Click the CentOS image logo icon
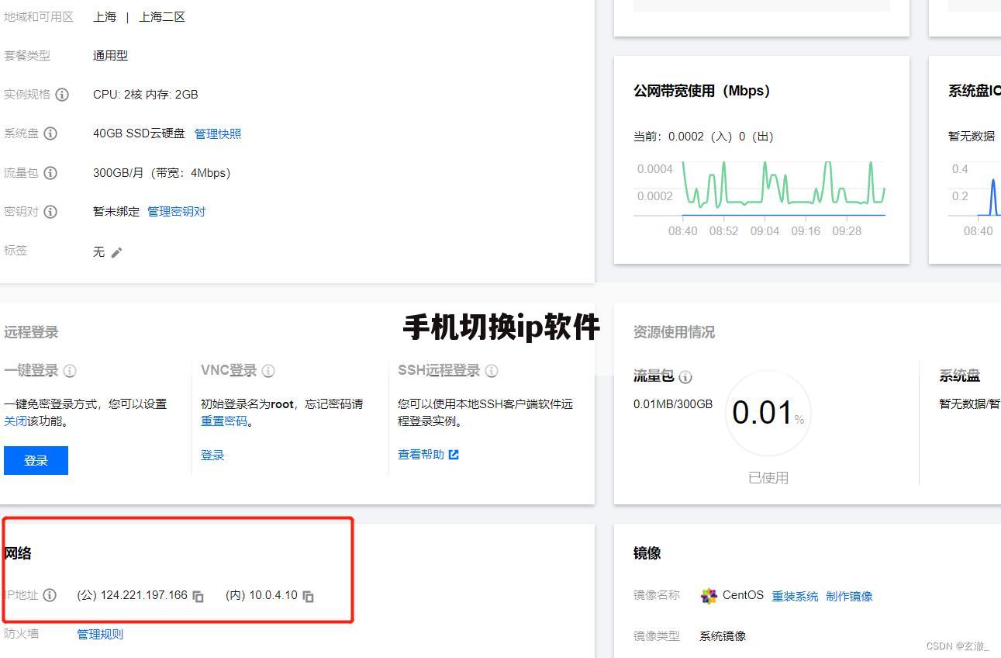 point(709,596)
